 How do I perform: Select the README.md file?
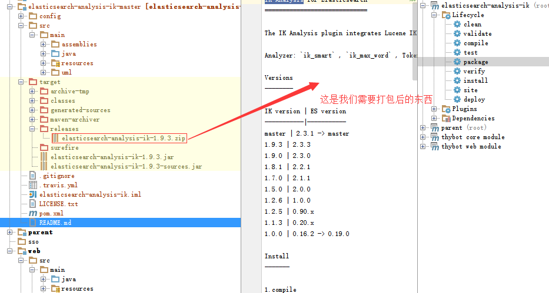tap(121, 223)
